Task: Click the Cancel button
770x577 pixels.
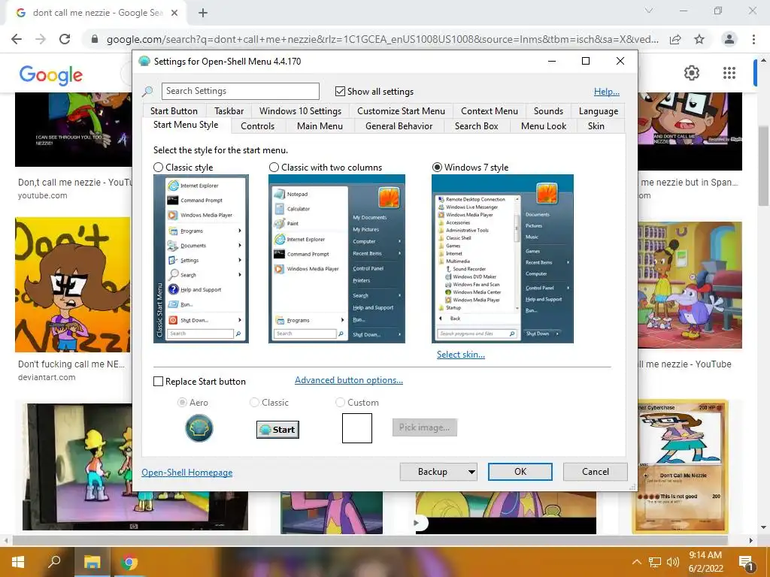Action: [x=596, y=472]
